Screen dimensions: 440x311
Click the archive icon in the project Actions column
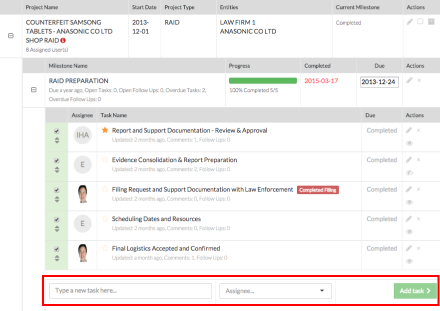coord(431,21)
